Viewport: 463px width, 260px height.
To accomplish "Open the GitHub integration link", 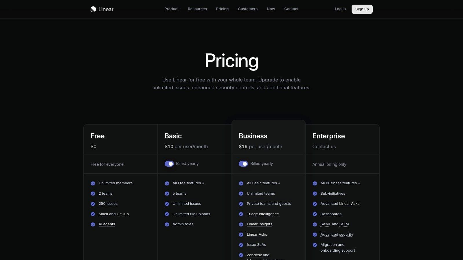I will tap(123, 214).
